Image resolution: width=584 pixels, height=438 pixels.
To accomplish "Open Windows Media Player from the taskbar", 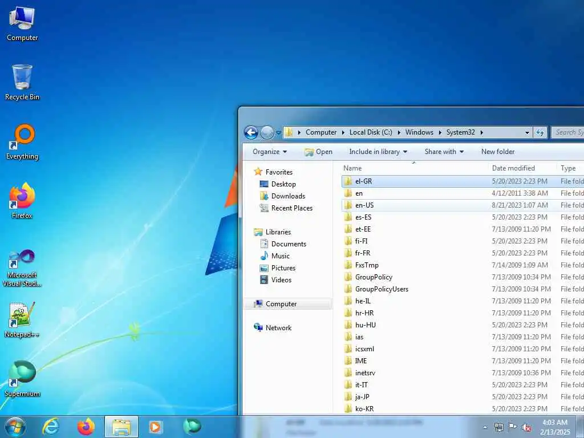I will [155, 427].
